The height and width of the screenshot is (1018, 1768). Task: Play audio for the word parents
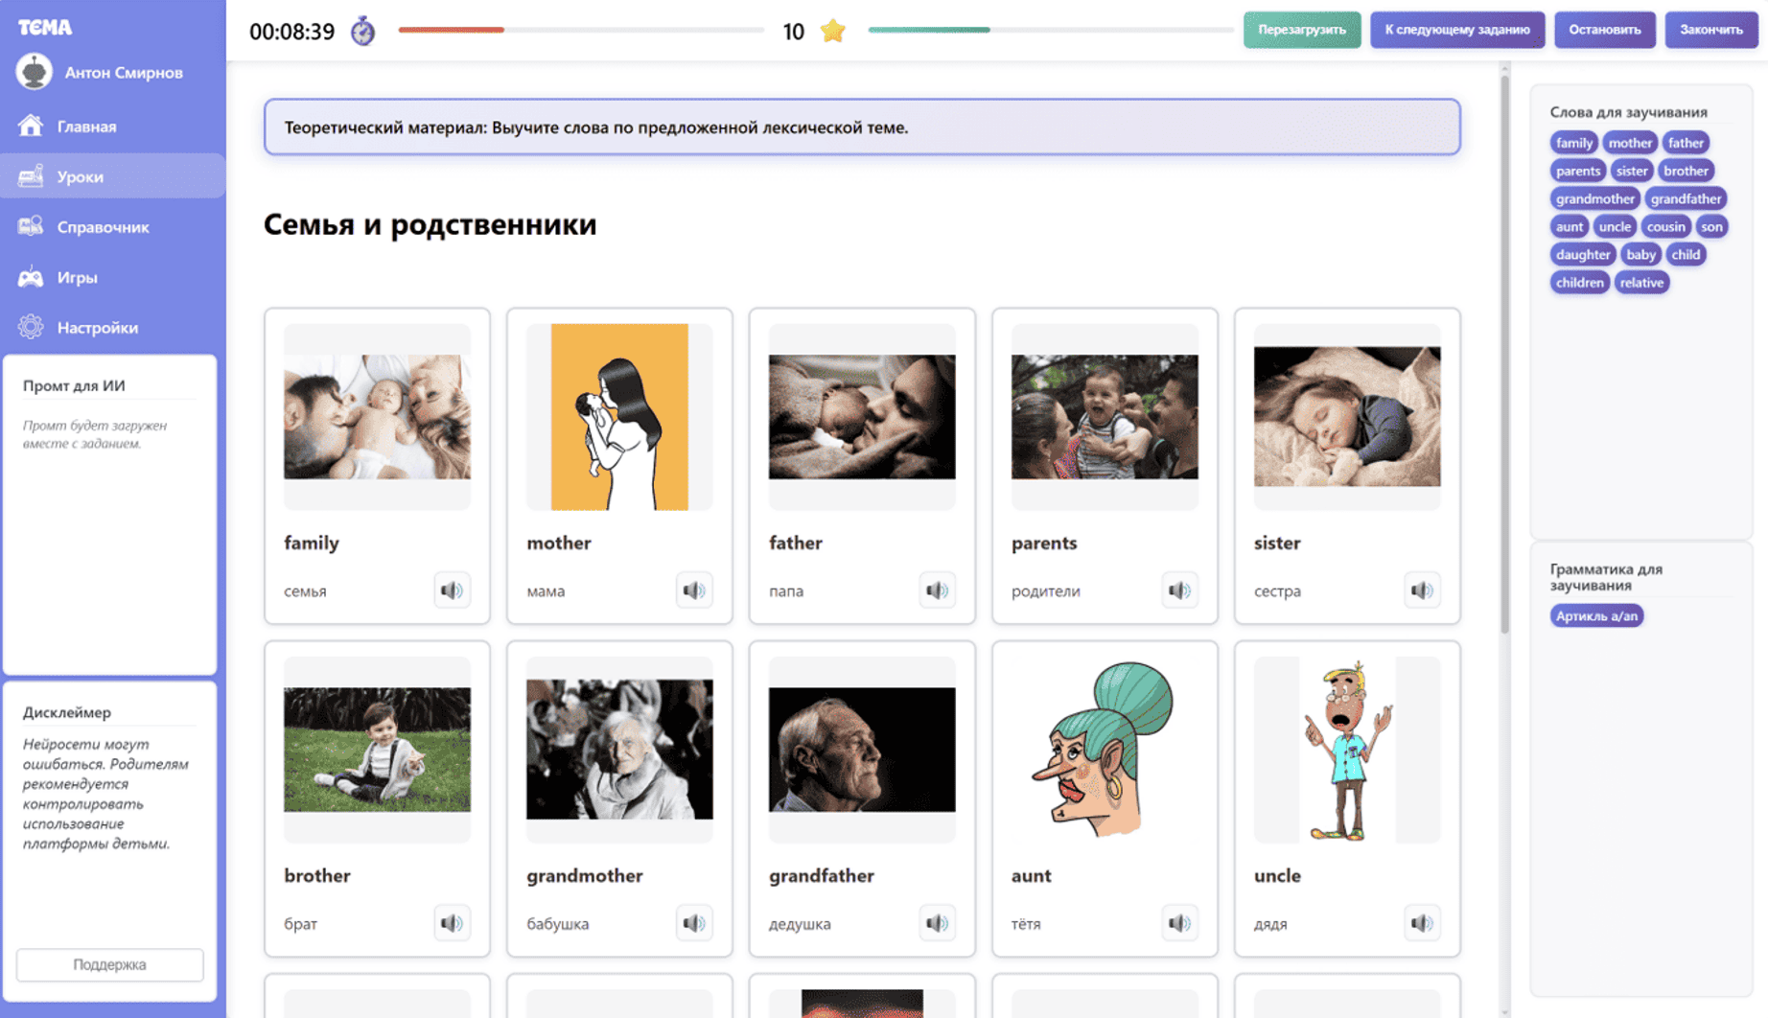pos(1179,590)
